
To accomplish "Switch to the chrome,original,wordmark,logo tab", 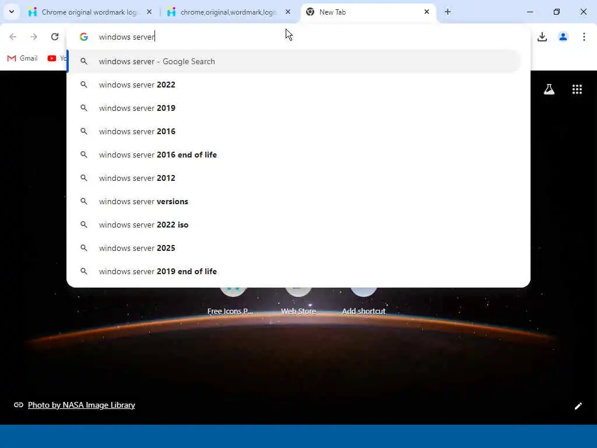I will 228,12.
